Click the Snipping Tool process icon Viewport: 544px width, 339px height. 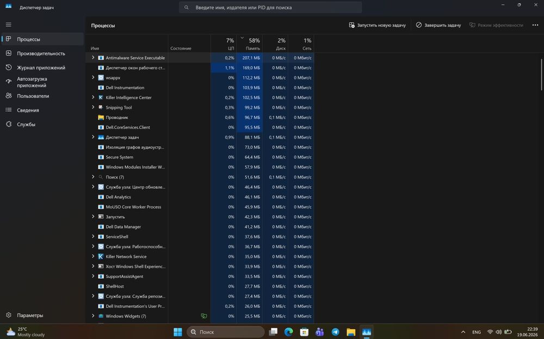[101, 107]
